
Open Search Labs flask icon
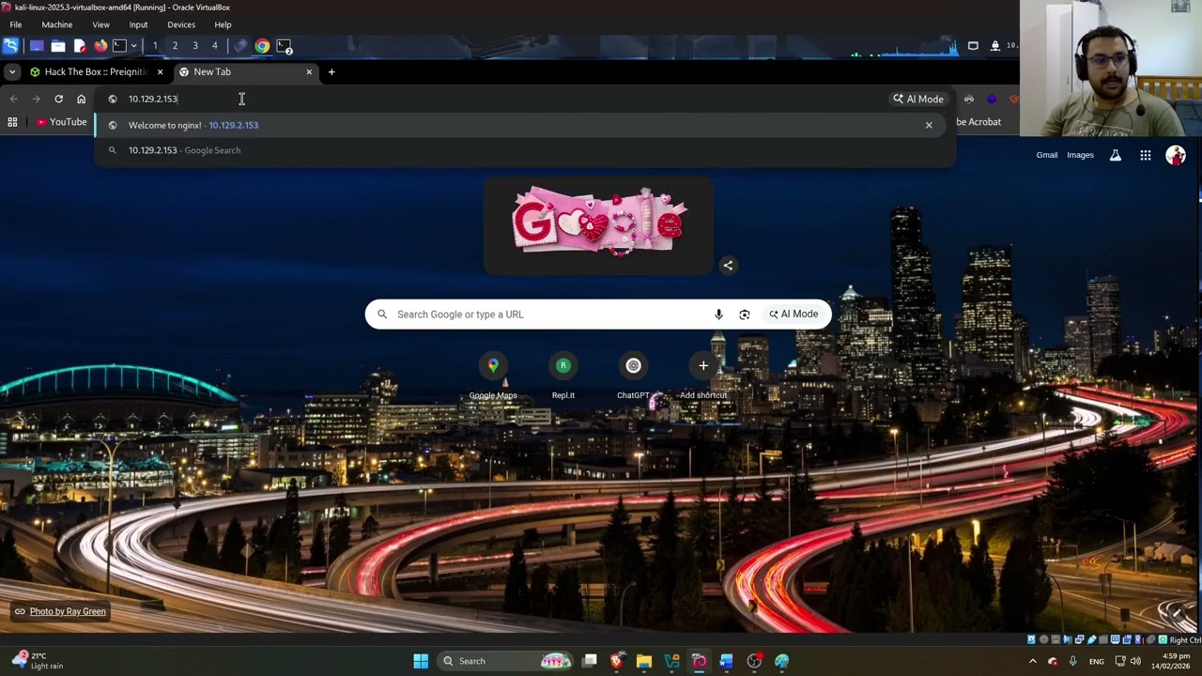(1116, 155)
